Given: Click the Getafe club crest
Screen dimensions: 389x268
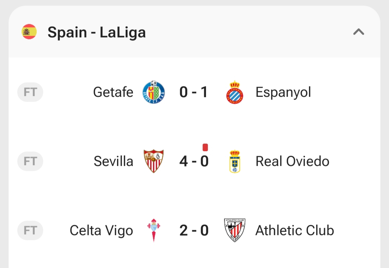Looking at the screenshot, I should (x=154, y=92).
